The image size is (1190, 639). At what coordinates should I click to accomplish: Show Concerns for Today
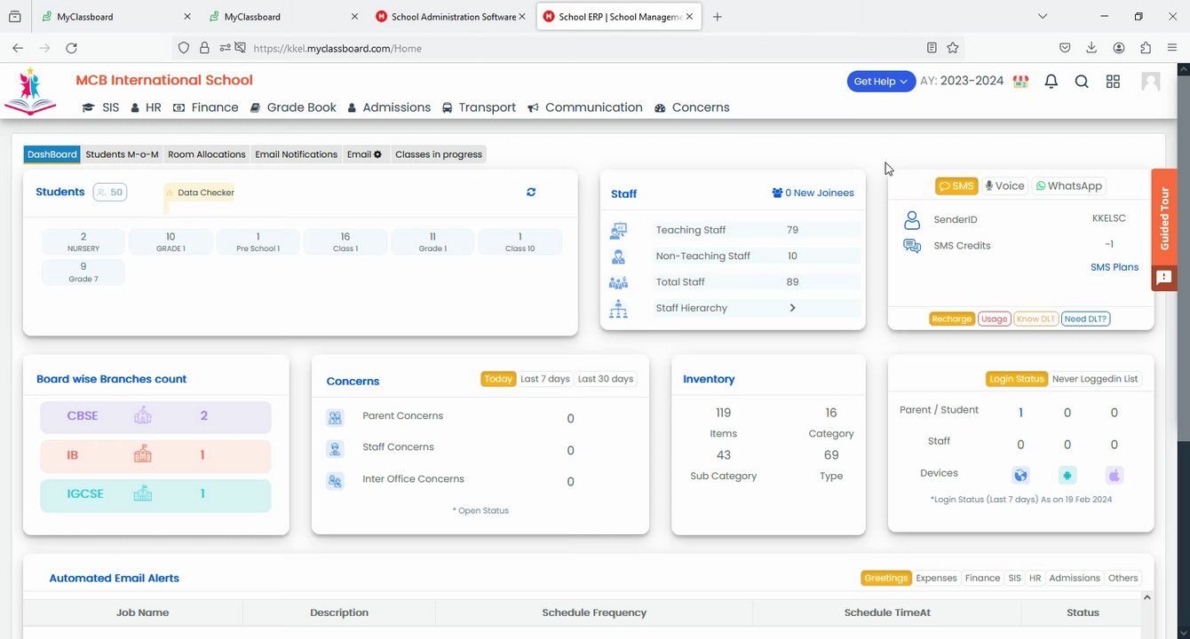coord(498,379)
